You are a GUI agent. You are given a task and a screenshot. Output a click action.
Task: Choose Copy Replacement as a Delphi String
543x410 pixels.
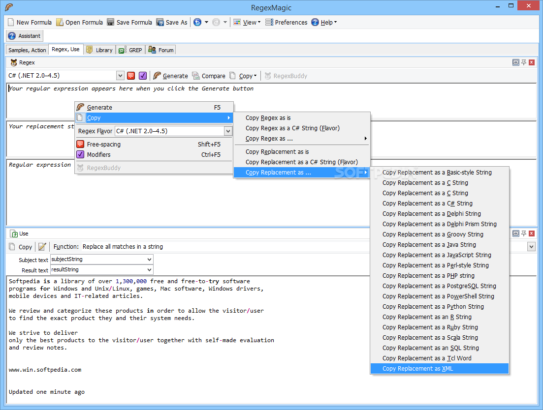tap(440, 214)
